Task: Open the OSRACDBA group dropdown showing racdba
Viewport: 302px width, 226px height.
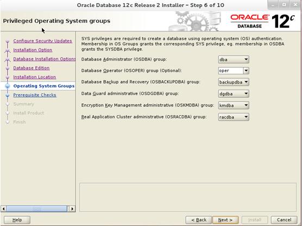Action: tap(234, 117)
